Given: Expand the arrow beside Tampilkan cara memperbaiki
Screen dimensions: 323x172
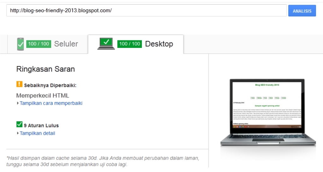Looking at the screenshot, I should pos(18,103).
